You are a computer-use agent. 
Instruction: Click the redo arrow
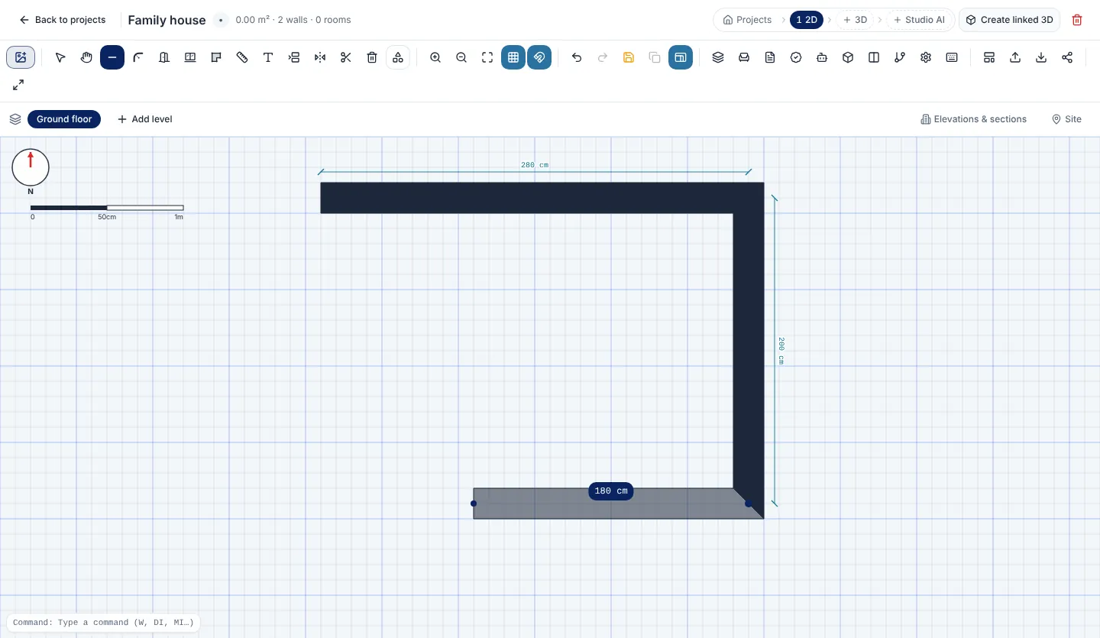point(603,57)
